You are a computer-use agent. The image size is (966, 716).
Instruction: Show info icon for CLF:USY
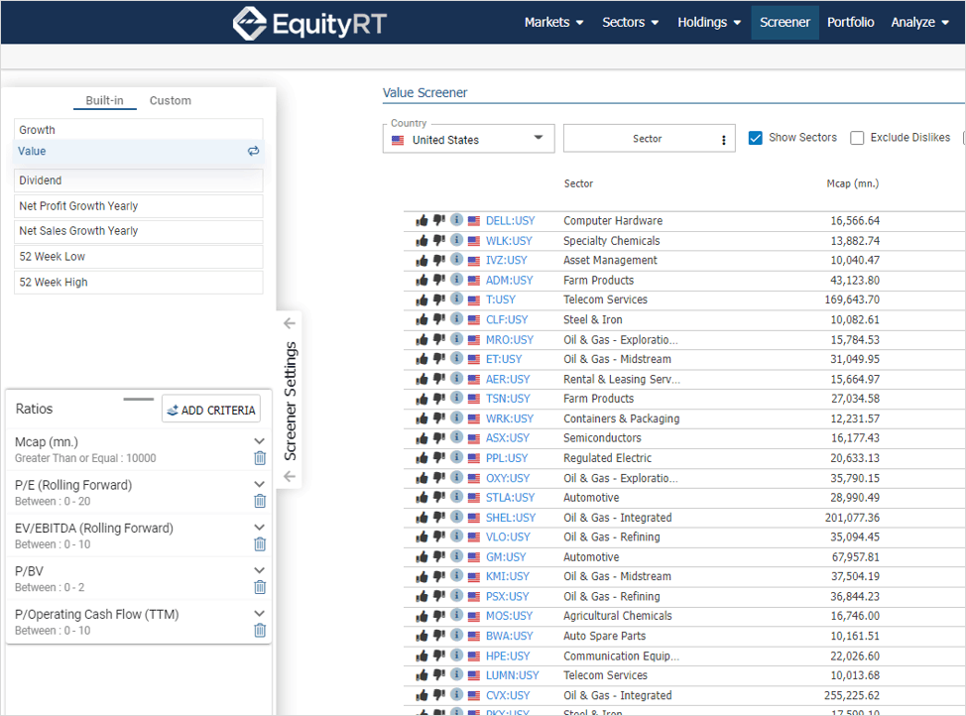[x=456, y=318]
